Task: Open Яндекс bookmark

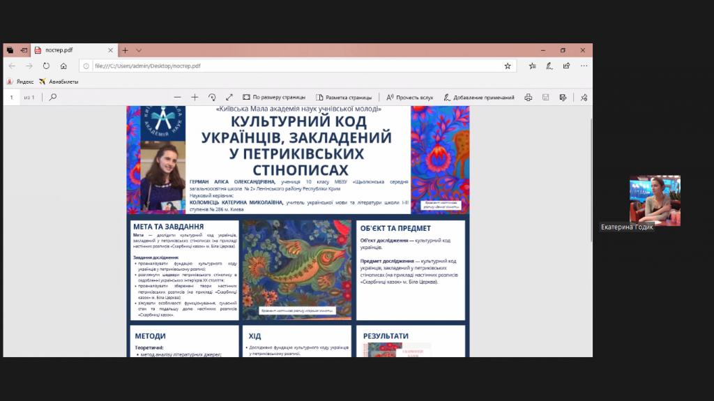Action: tap(20, 82)
